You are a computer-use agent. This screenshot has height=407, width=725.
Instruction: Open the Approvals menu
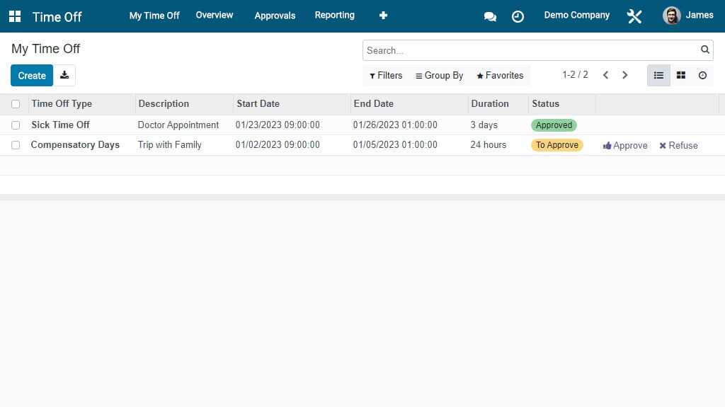click(275, 16)
